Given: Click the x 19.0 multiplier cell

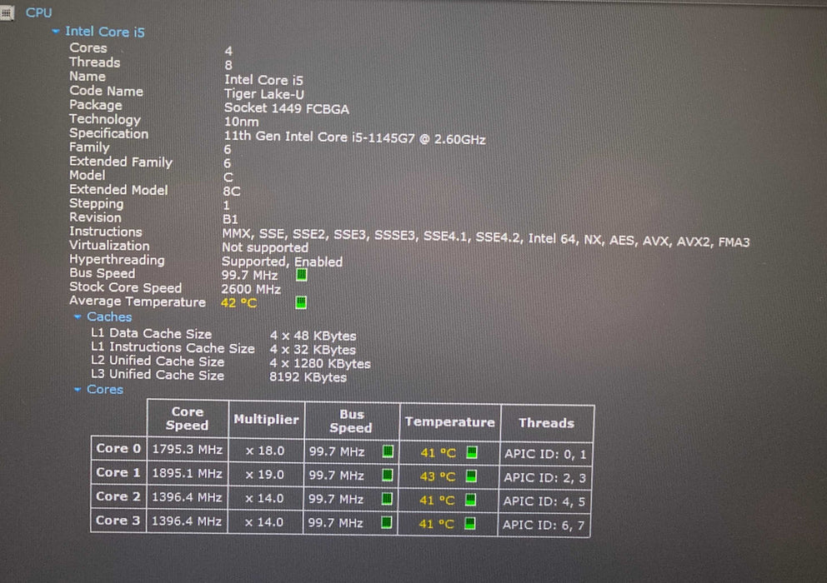Looking at the screenshot, I should [x=265, y=475].
